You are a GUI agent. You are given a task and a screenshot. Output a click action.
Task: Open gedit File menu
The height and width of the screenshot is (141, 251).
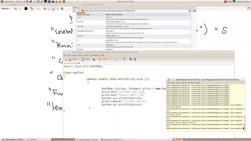click(65, 55)
